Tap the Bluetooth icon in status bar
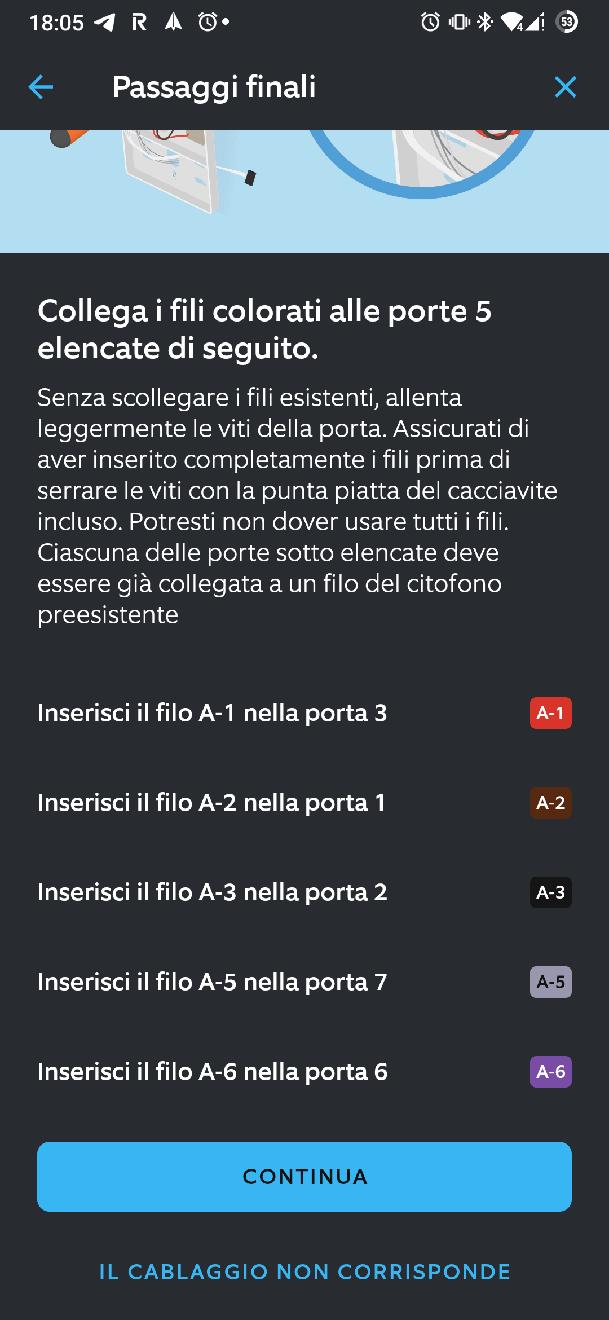 [485, 23]
